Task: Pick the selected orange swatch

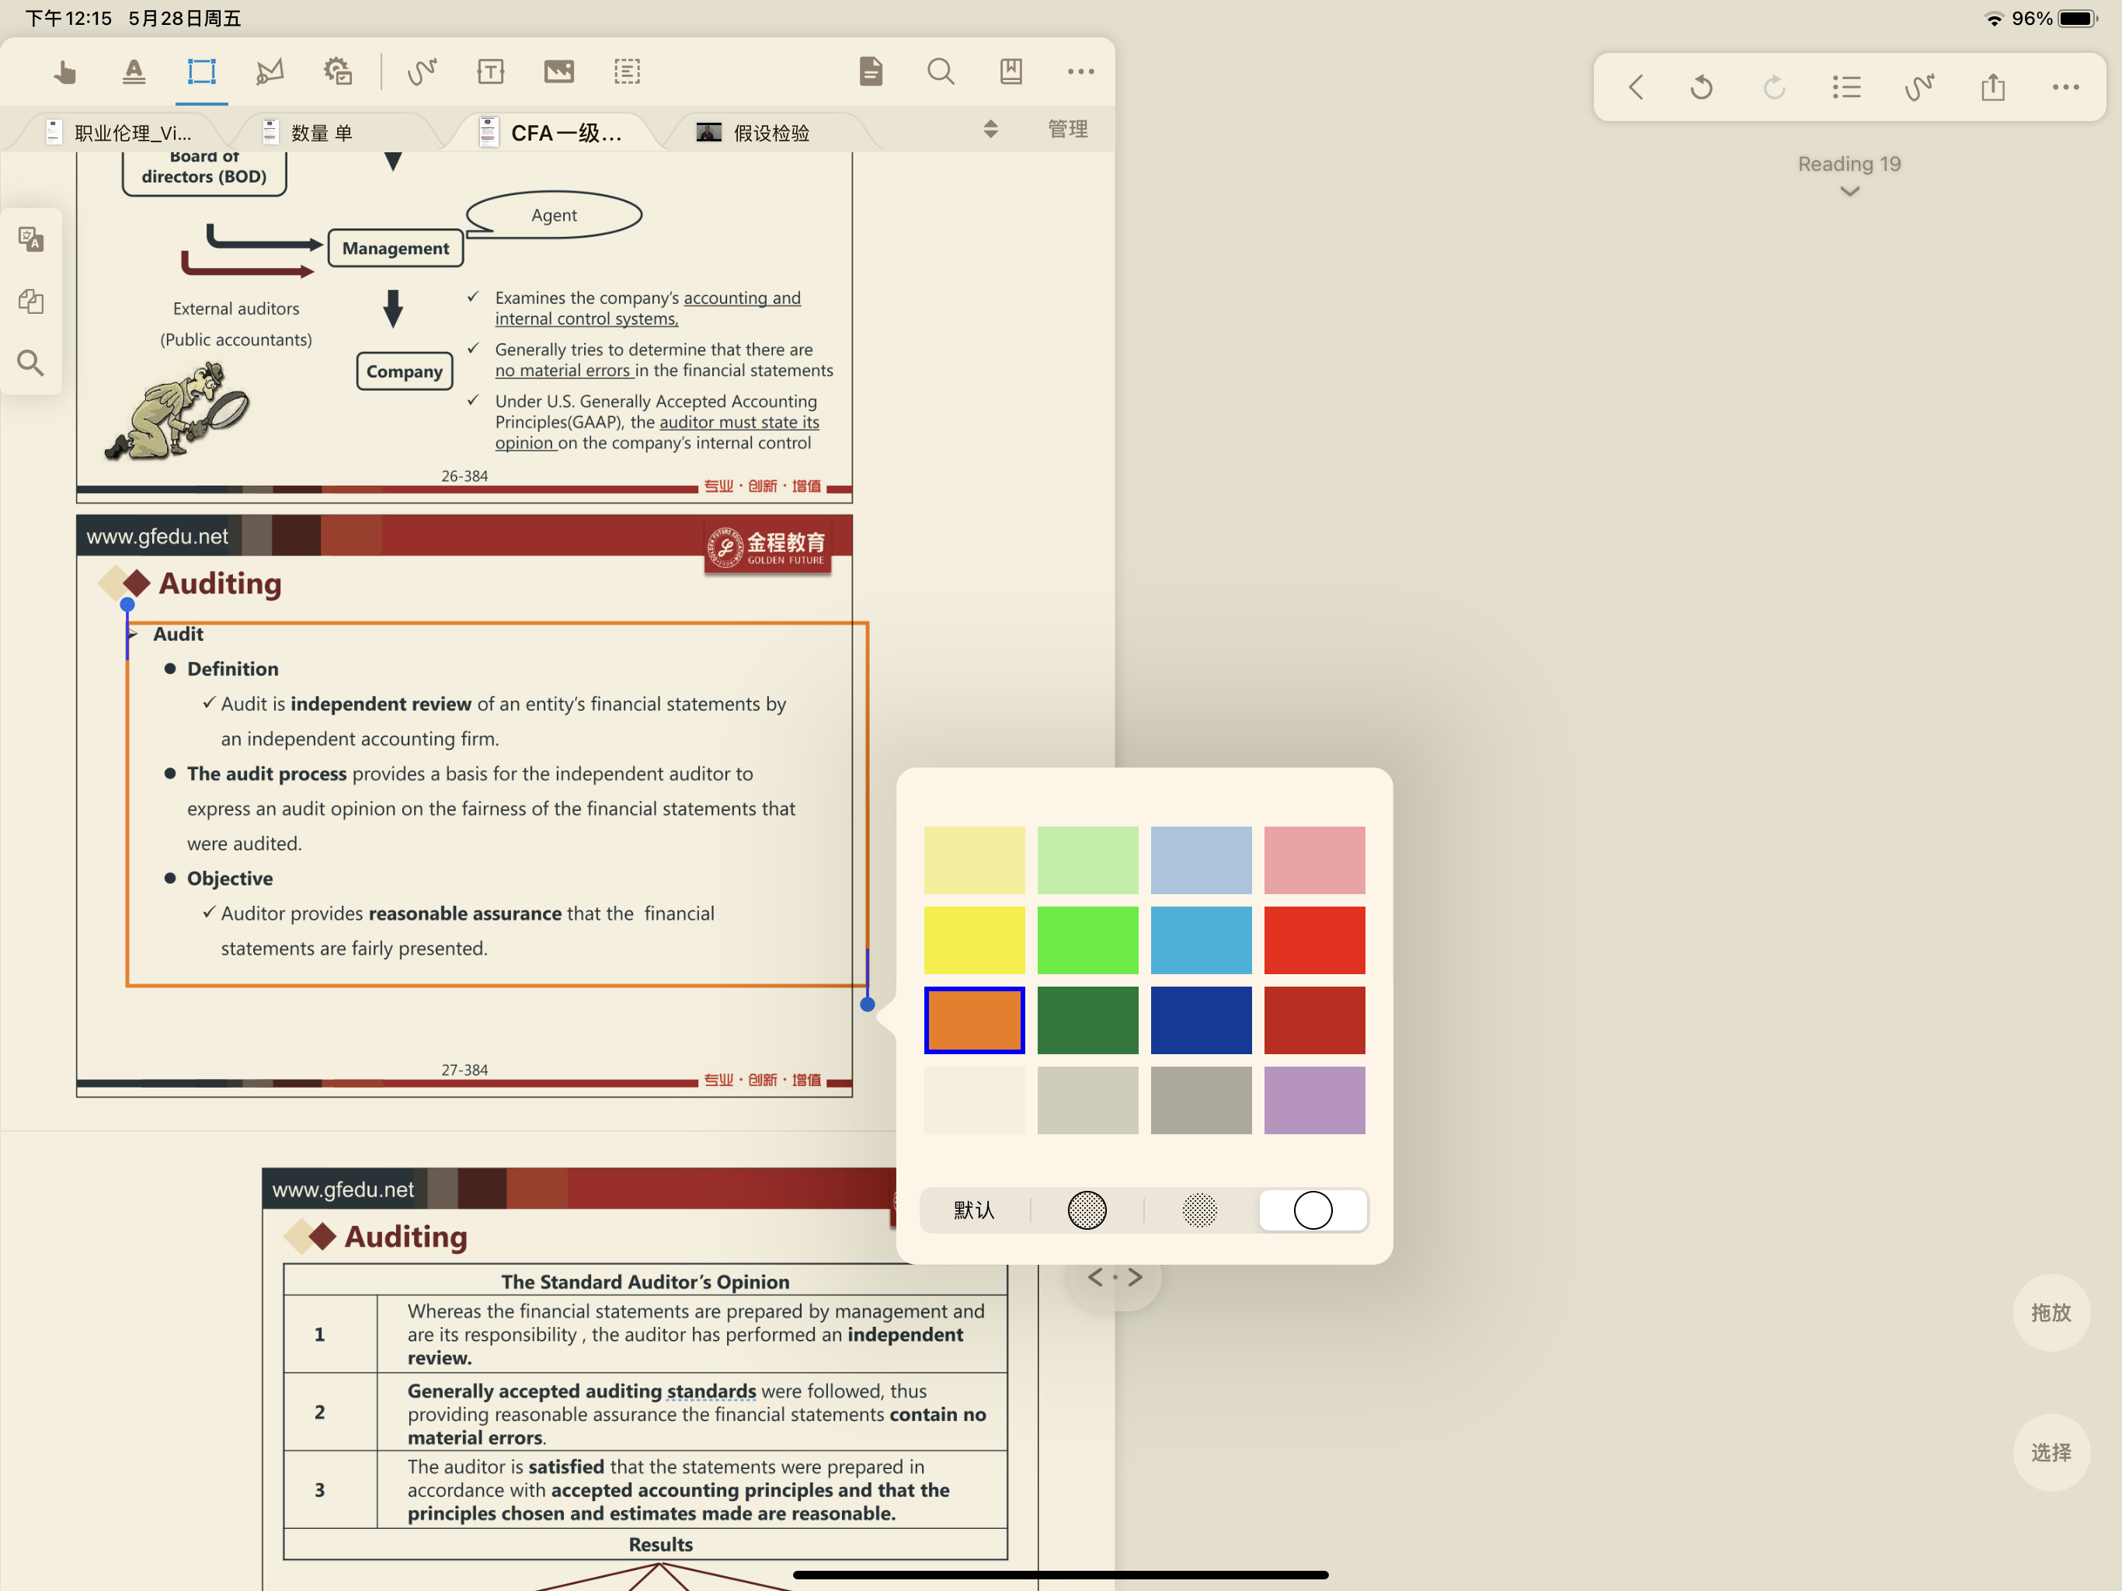Action: pos(975,1020)
